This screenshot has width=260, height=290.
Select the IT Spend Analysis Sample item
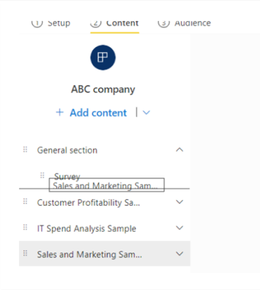(x=87, y=228)
